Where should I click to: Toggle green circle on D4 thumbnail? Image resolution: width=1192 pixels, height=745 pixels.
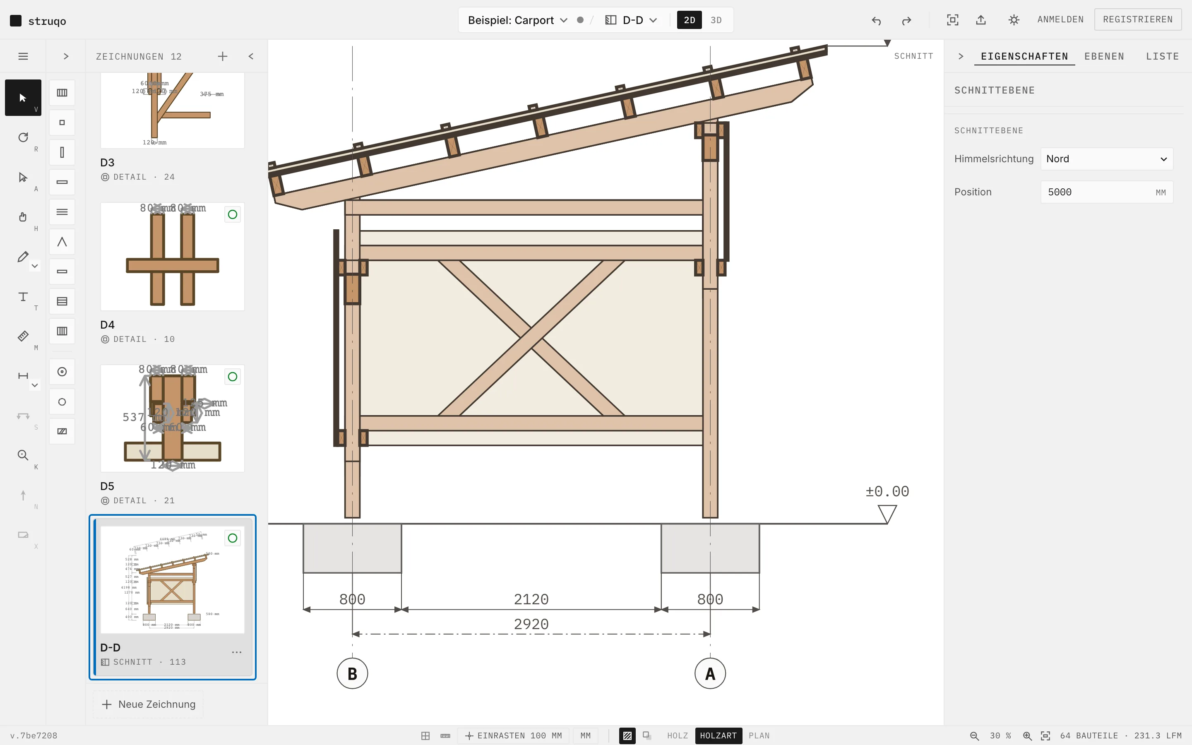pos(233,214)
